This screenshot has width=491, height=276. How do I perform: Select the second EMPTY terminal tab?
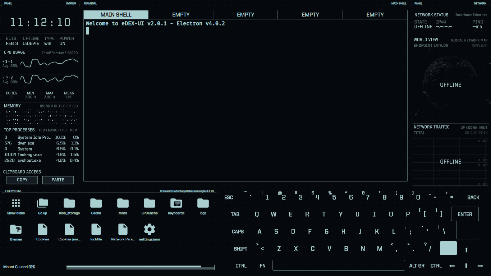181,14
